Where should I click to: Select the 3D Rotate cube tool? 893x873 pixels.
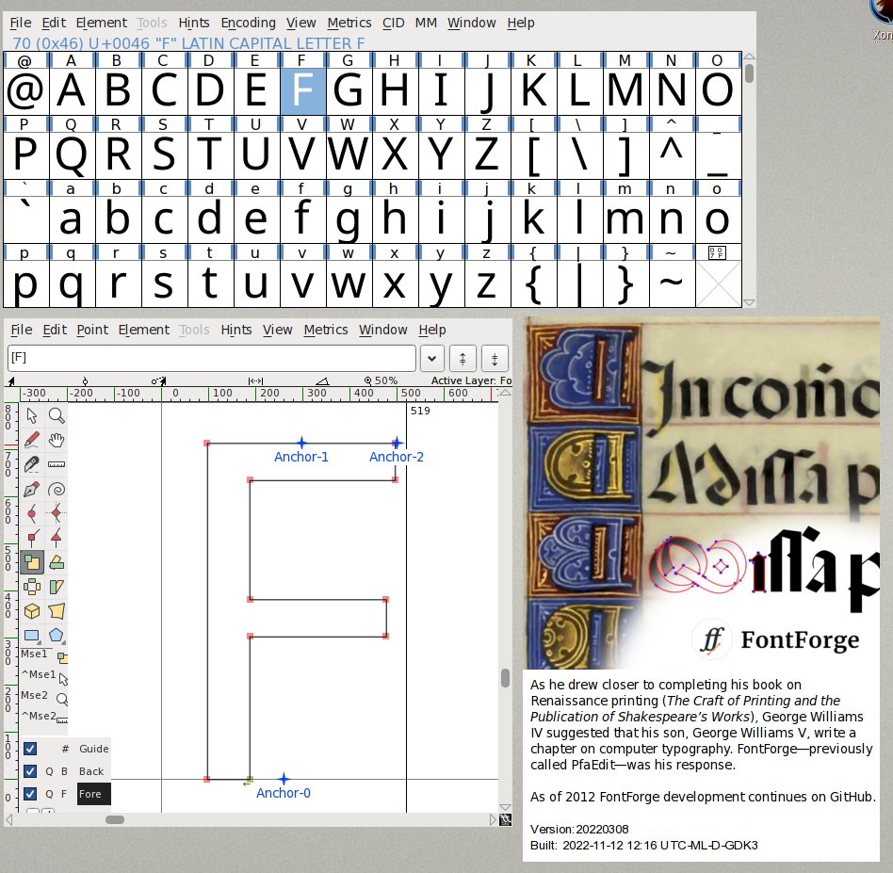tap(32, 611)
